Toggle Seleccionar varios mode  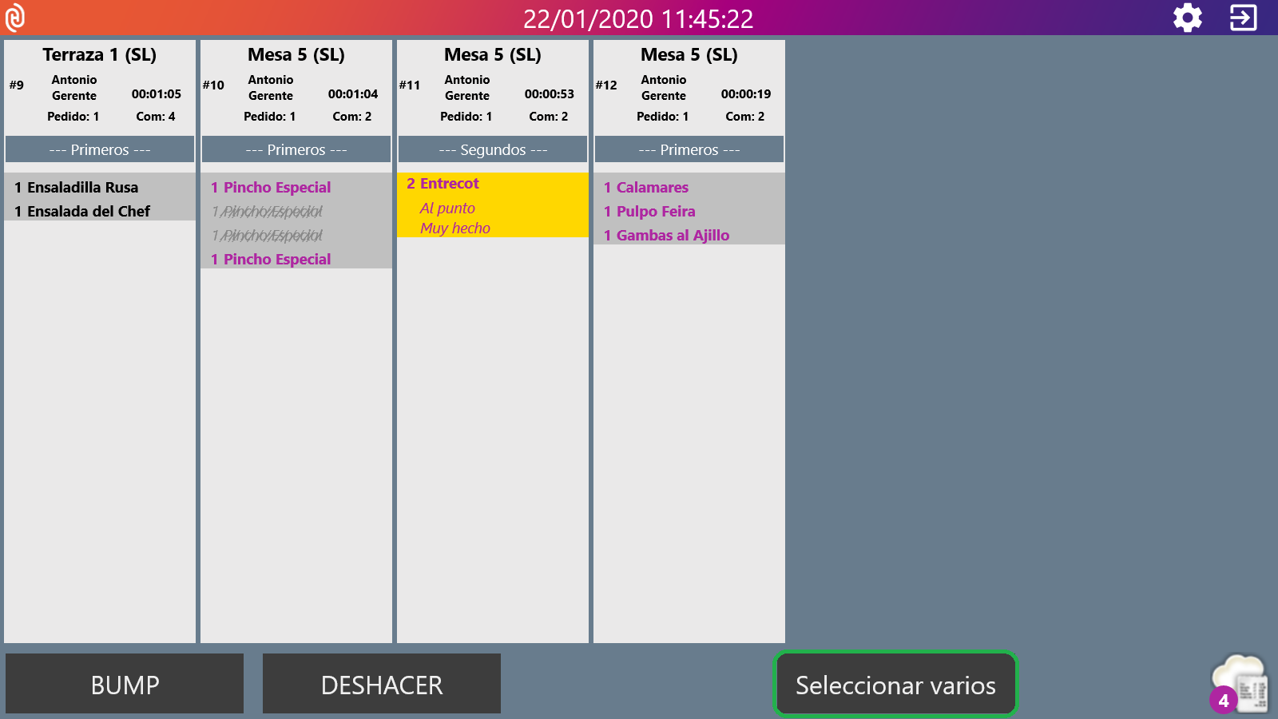[895, 685]
